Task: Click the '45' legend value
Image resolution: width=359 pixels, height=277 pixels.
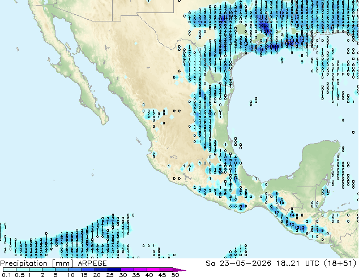Action: point(162,275)
